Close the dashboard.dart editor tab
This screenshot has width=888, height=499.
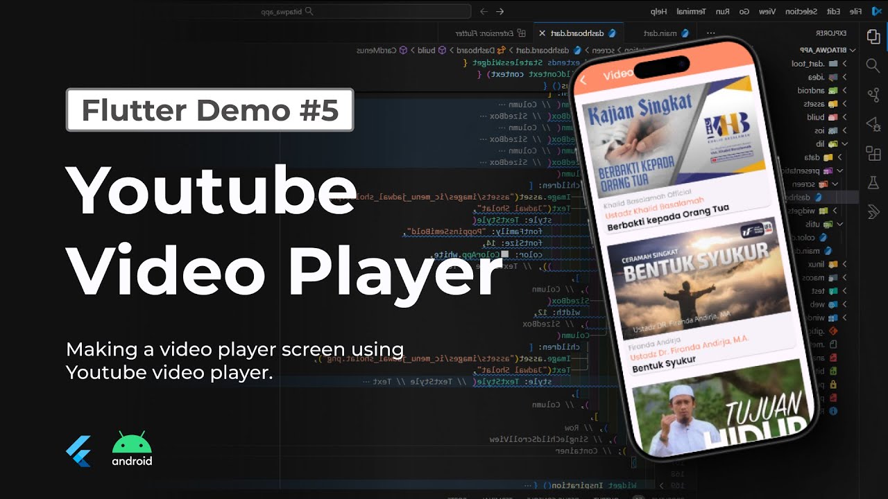click(x=542, y=33)
